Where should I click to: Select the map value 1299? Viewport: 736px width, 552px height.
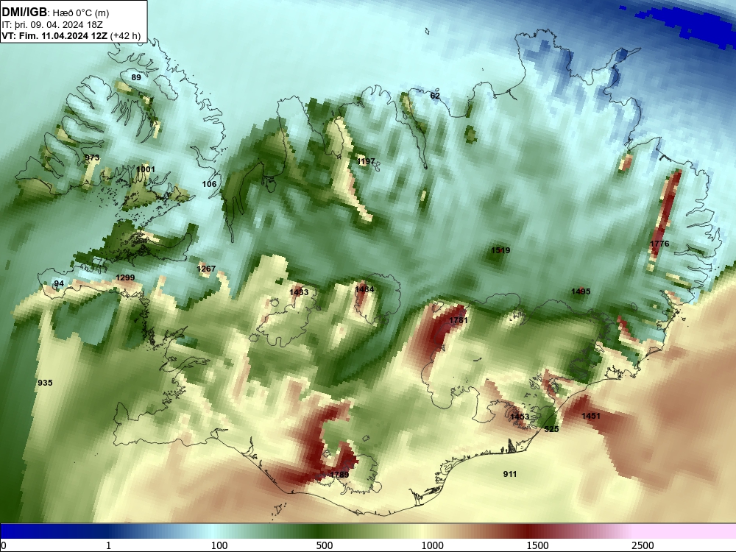tap(125, 277)
